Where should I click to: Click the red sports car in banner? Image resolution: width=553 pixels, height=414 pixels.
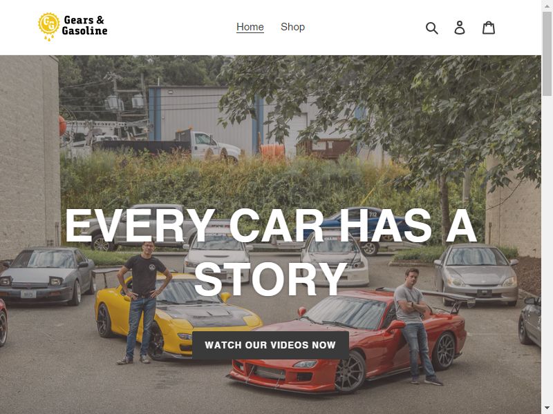pyautogui.click(x=348, y=339)
